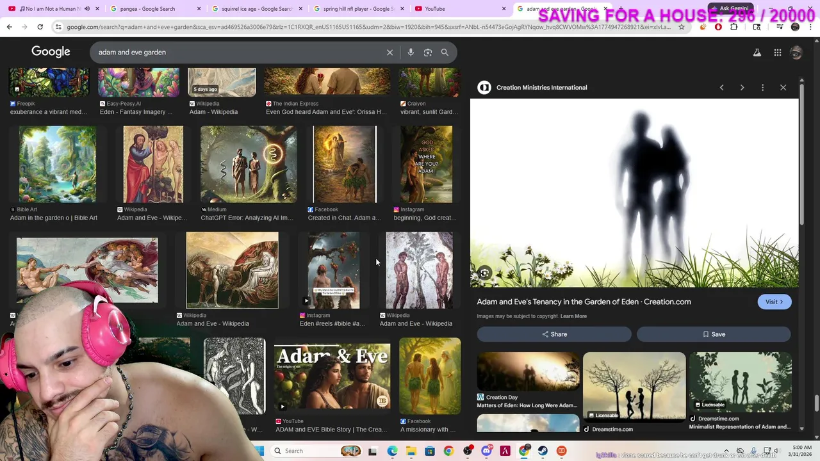The height and width of the screenshot is (461, 820).
Task: Open YouTube Adam & Eve Bible Story thumbnail
Action: coord(332,376)
